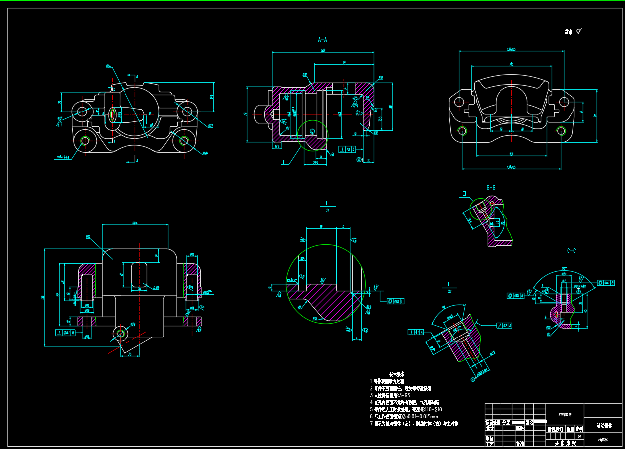Select the enlarged detail view "I" title label
Viewport: 625px width, 449px height.
327,203
